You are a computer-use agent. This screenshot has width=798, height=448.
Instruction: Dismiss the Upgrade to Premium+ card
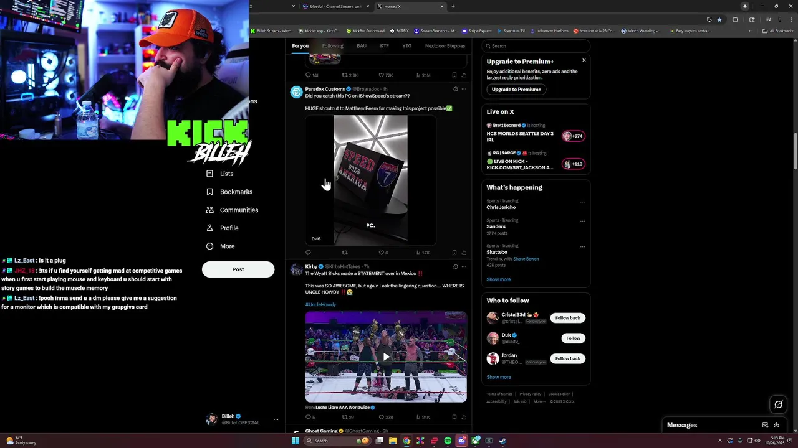tap(584, 60)
